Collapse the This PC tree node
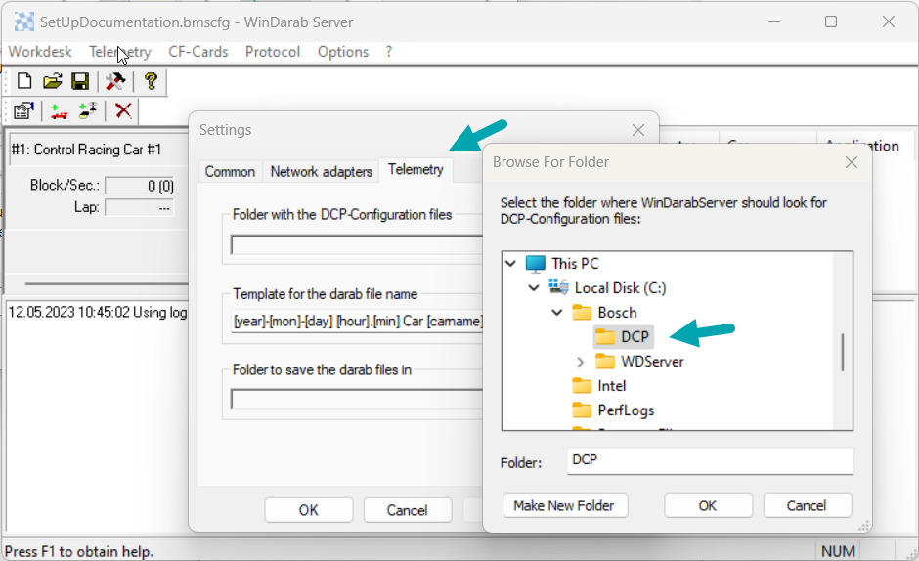 [x=510, y=264]
